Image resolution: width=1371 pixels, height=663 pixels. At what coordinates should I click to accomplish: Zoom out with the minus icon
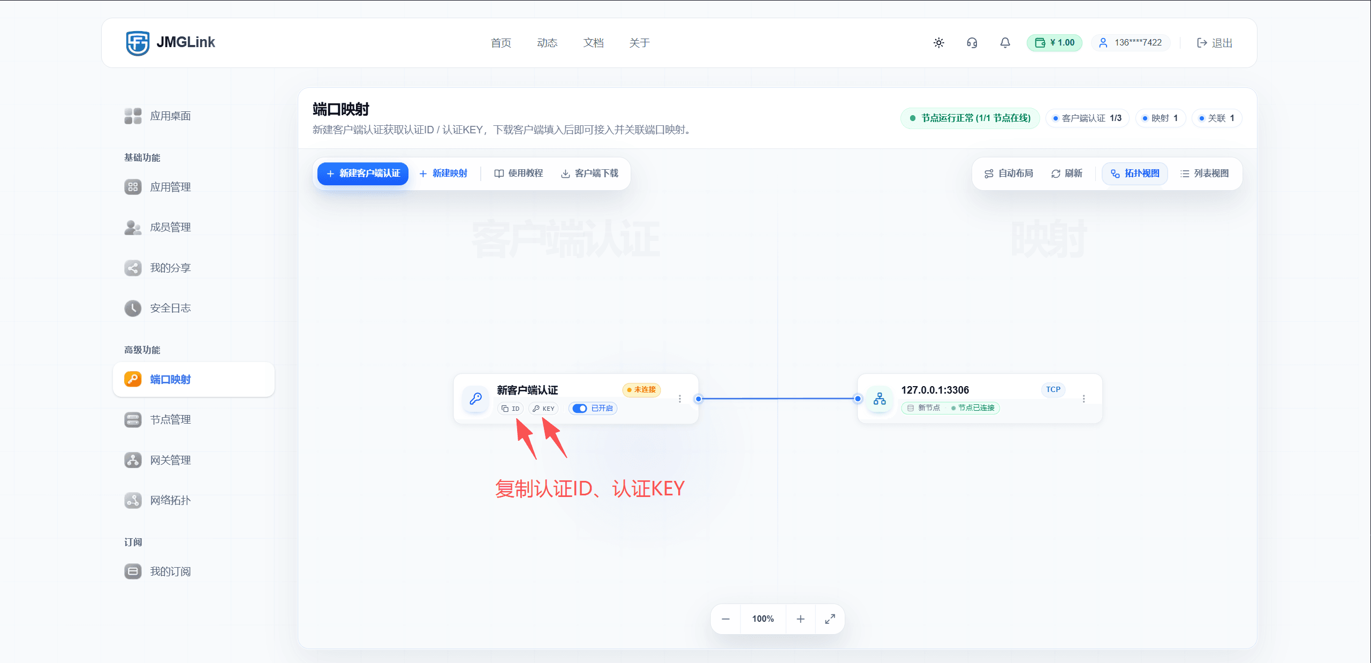pos(725,619)
